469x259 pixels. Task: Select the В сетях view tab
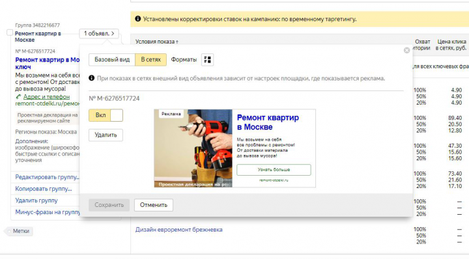(150, 60)
